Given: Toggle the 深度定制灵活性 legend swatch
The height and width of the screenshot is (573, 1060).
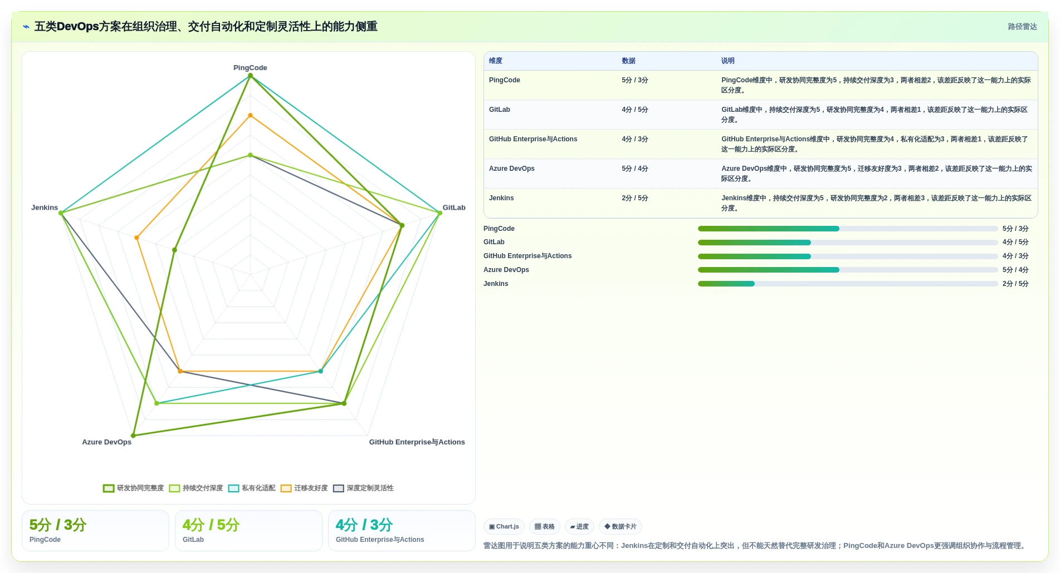Looking at the screenshot, I should (339, 488).
